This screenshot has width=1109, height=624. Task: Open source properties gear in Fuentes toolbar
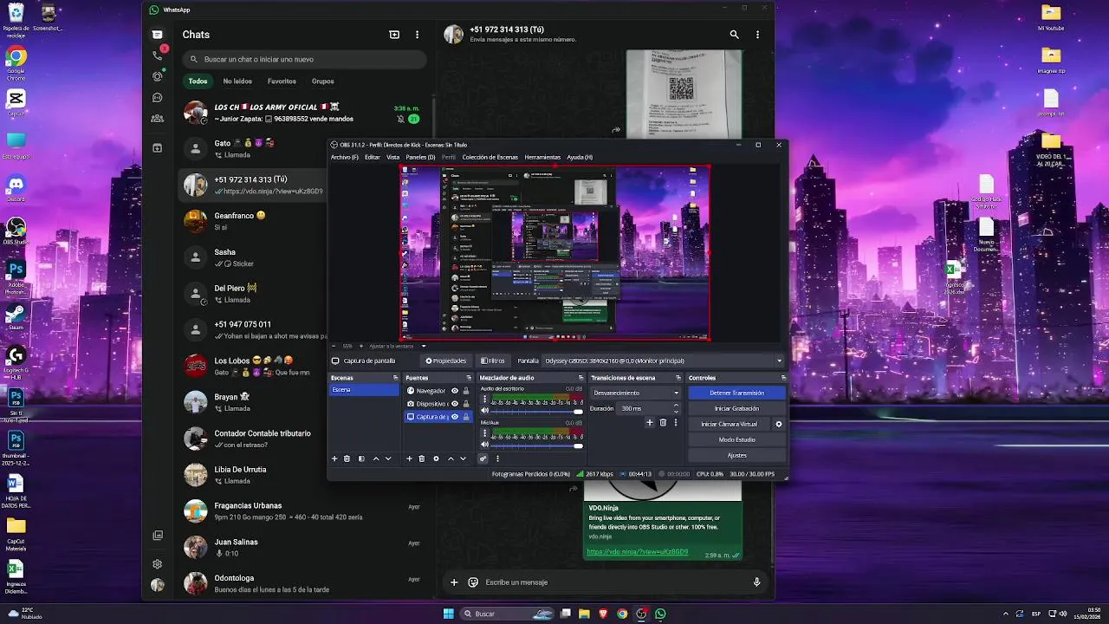click(436, 458)
